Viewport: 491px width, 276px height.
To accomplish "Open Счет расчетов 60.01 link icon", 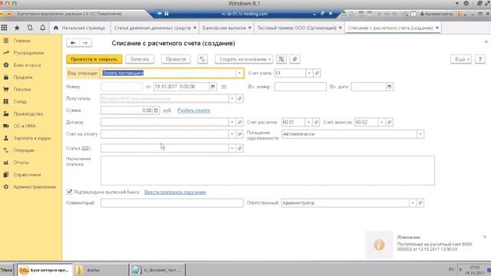I will coord(316,122).
